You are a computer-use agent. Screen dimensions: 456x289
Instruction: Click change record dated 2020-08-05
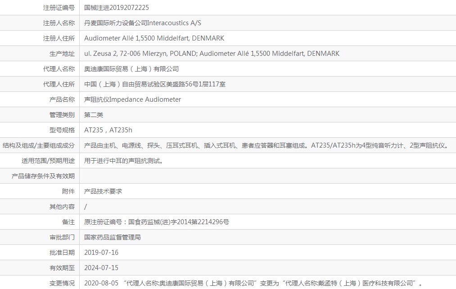pyautogui.click(x=253, y=283)
